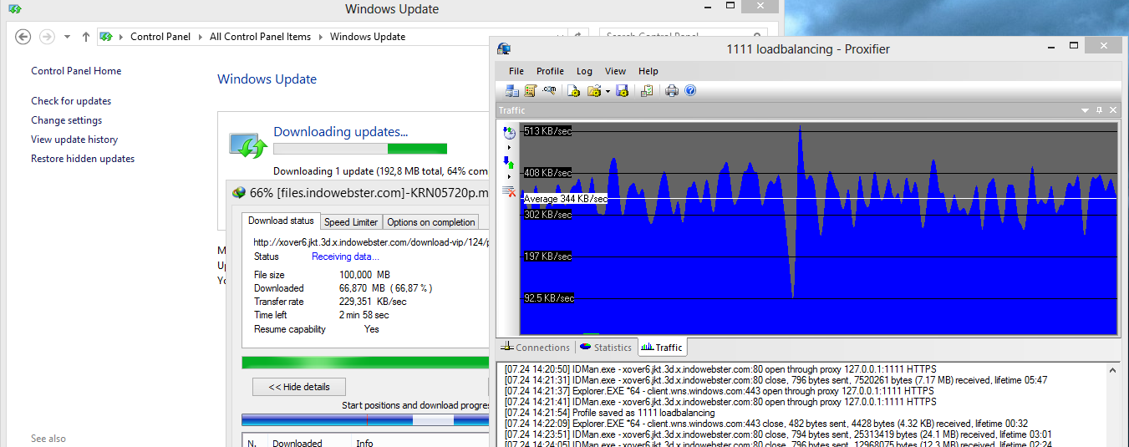This screenshot has width=1129, height=447.
Task: Click the Open Profile folder icon
Action: [x=594, y=90]
